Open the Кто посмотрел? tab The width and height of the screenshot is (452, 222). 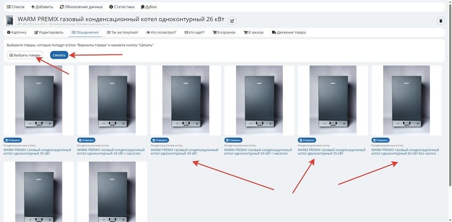pyautogui.click(x=161, y=32)
